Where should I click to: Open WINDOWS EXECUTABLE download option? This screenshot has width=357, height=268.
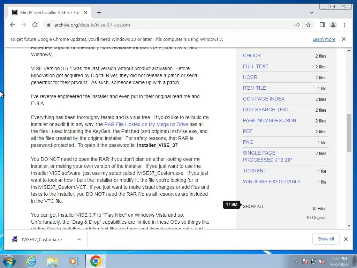pos(272,181)
